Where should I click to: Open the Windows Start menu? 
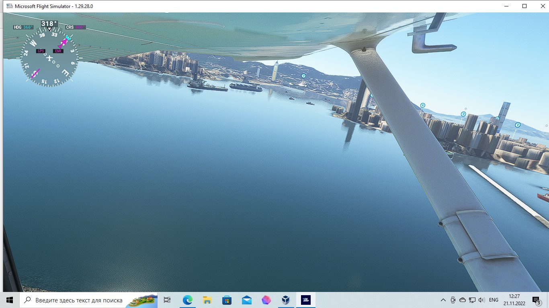tap(10, 300)
